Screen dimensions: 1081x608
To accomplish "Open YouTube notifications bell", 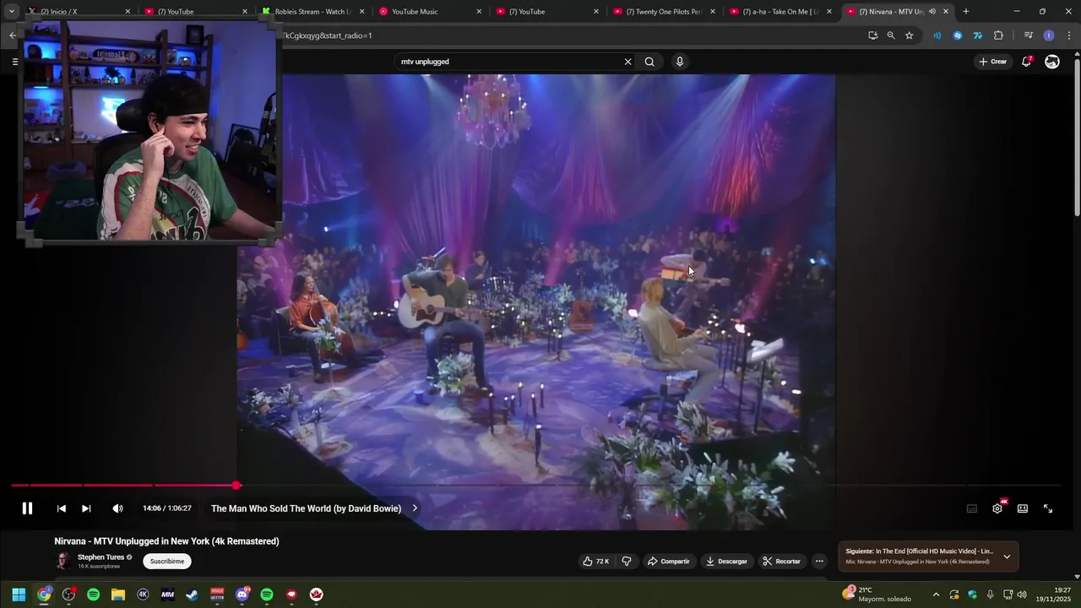I will [1027, 62].
